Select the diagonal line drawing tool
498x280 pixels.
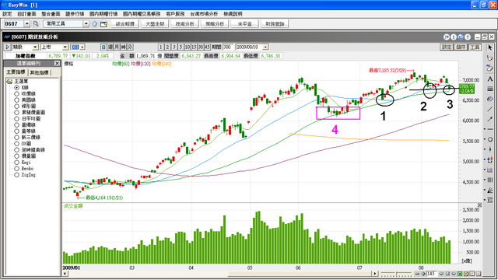(489, 109)
